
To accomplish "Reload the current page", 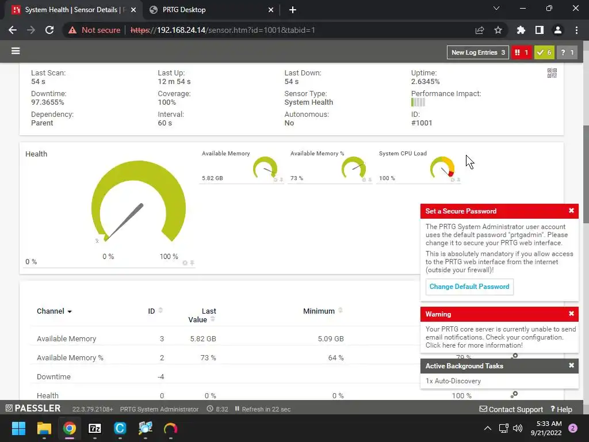I will click(x=49, y=30).
